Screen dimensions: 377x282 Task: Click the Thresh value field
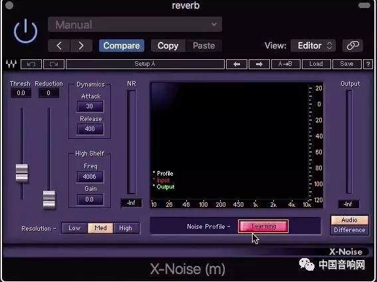[x=21, y=93]
